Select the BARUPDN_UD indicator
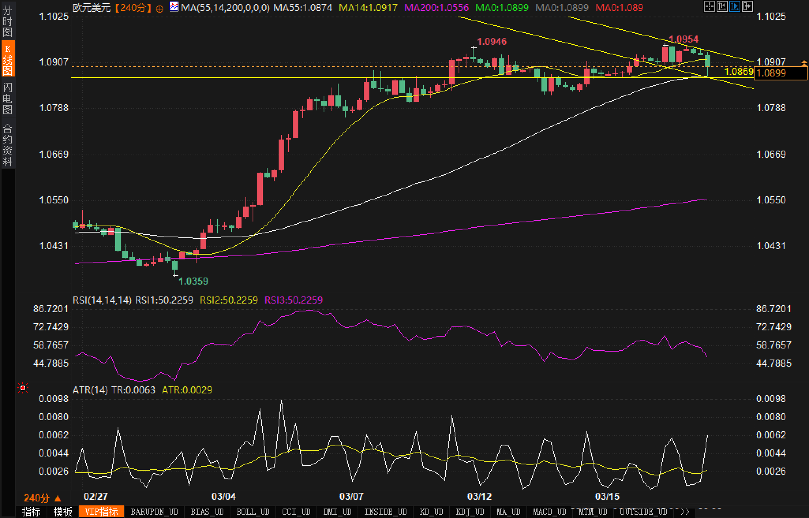This screenshot has height=518, width=809. [154, 512]
